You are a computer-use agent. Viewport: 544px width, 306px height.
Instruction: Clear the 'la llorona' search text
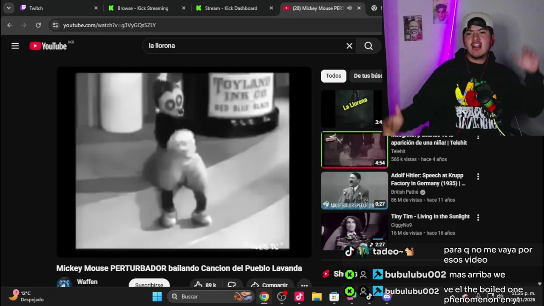349,46
